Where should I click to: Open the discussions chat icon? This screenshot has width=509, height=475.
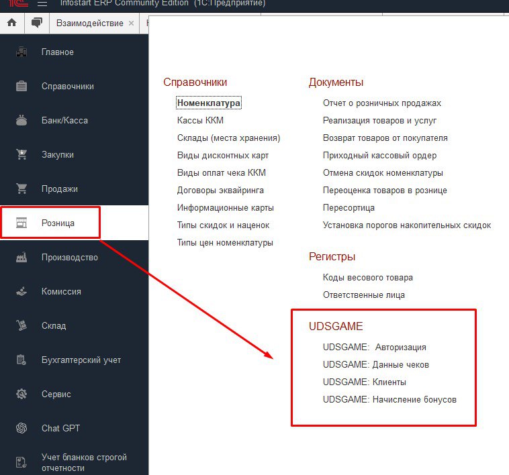coord(37,23)
